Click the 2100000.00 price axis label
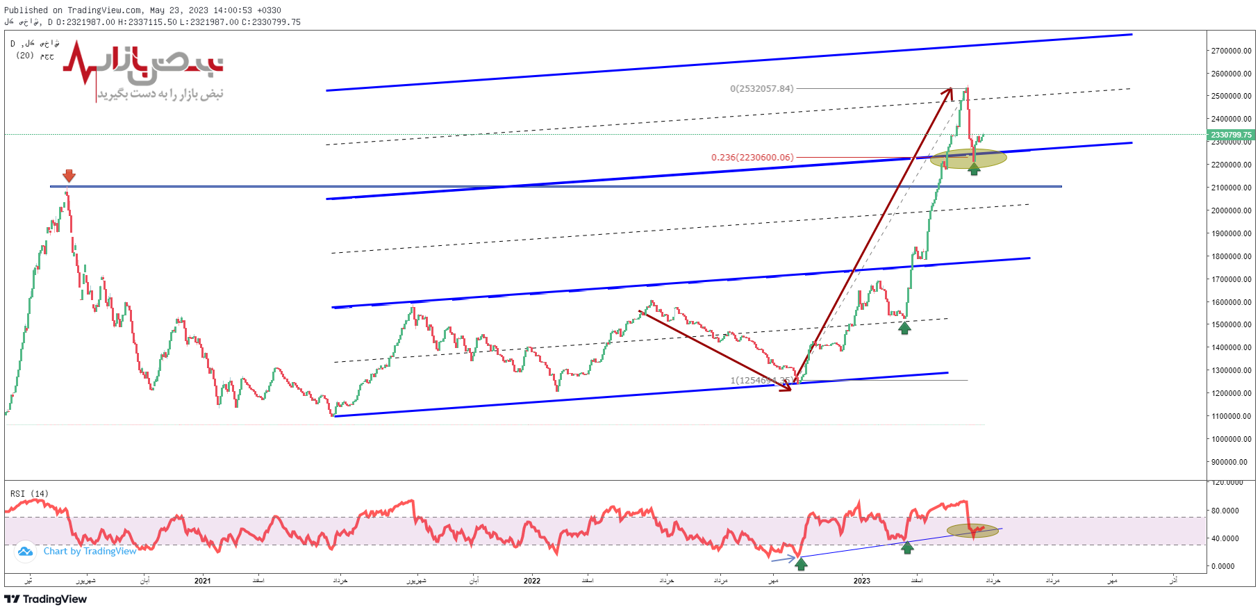Image resolution: width=1260 pixels, height=612 pixels. point(1231,188)
